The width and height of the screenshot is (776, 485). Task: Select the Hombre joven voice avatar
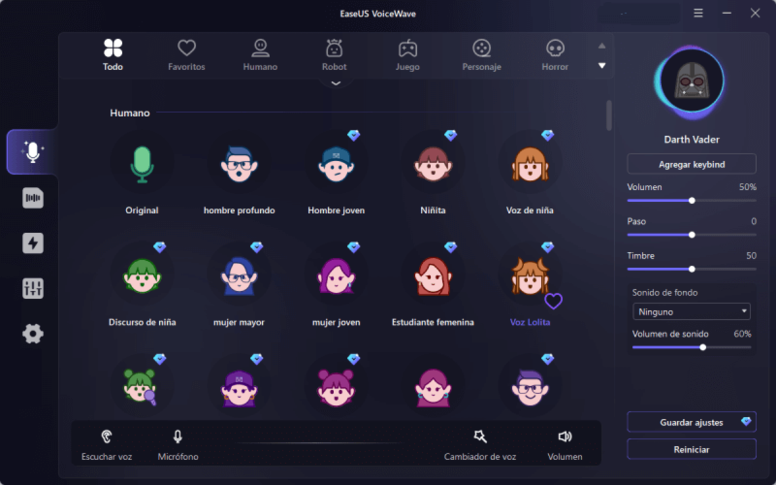click(336, 165)
